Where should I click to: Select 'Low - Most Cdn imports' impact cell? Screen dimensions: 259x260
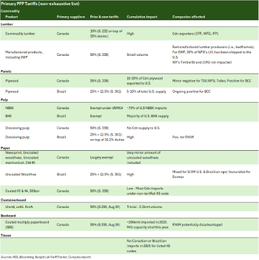coord(148,191)
